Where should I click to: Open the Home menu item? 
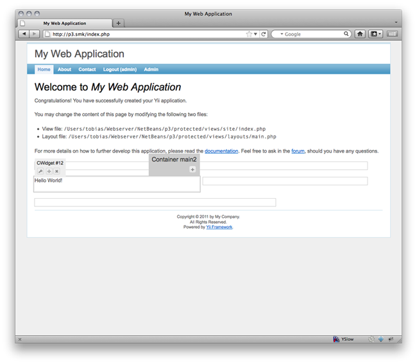44,69
